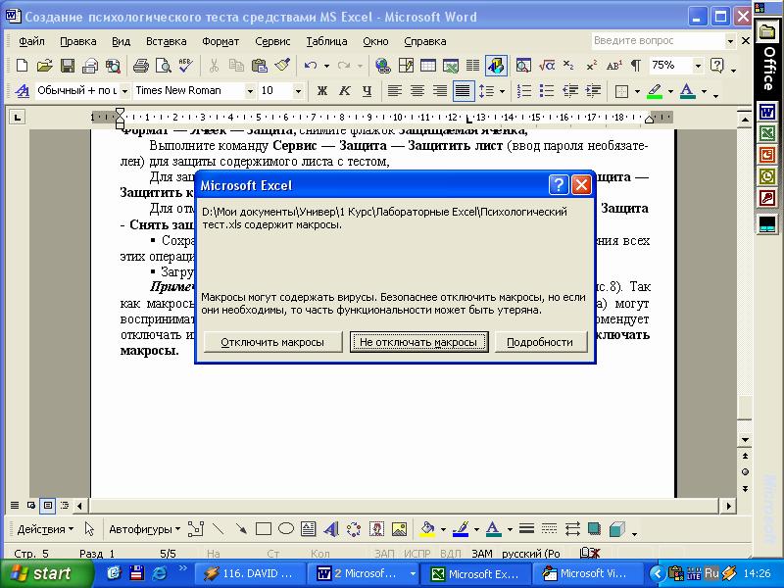Click Подробности button
Viewport: 784px width, 588px height.
(541, 342)
